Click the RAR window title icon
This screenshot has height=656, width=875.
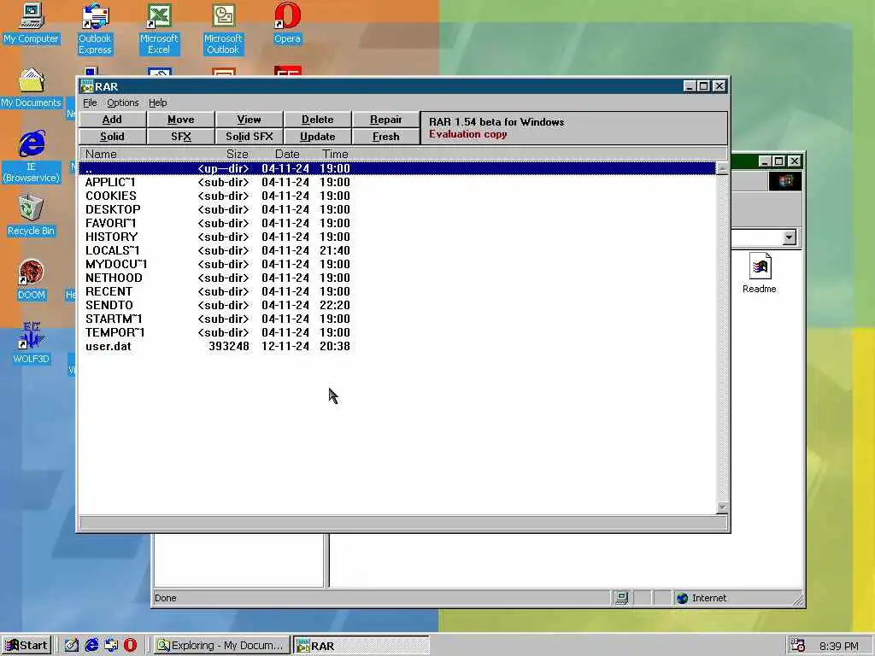(x=86, y=86)
